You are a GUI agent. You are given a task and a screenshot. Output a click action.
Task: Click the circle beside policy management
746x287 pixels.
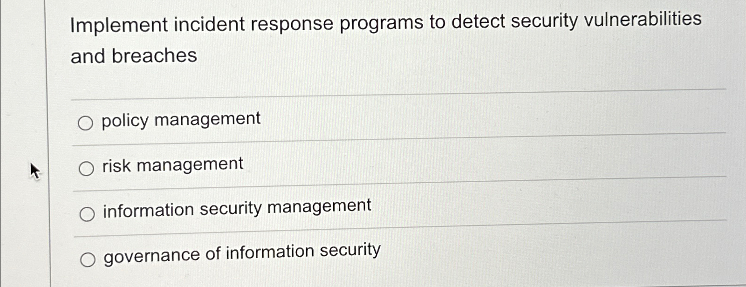[86, 123]
